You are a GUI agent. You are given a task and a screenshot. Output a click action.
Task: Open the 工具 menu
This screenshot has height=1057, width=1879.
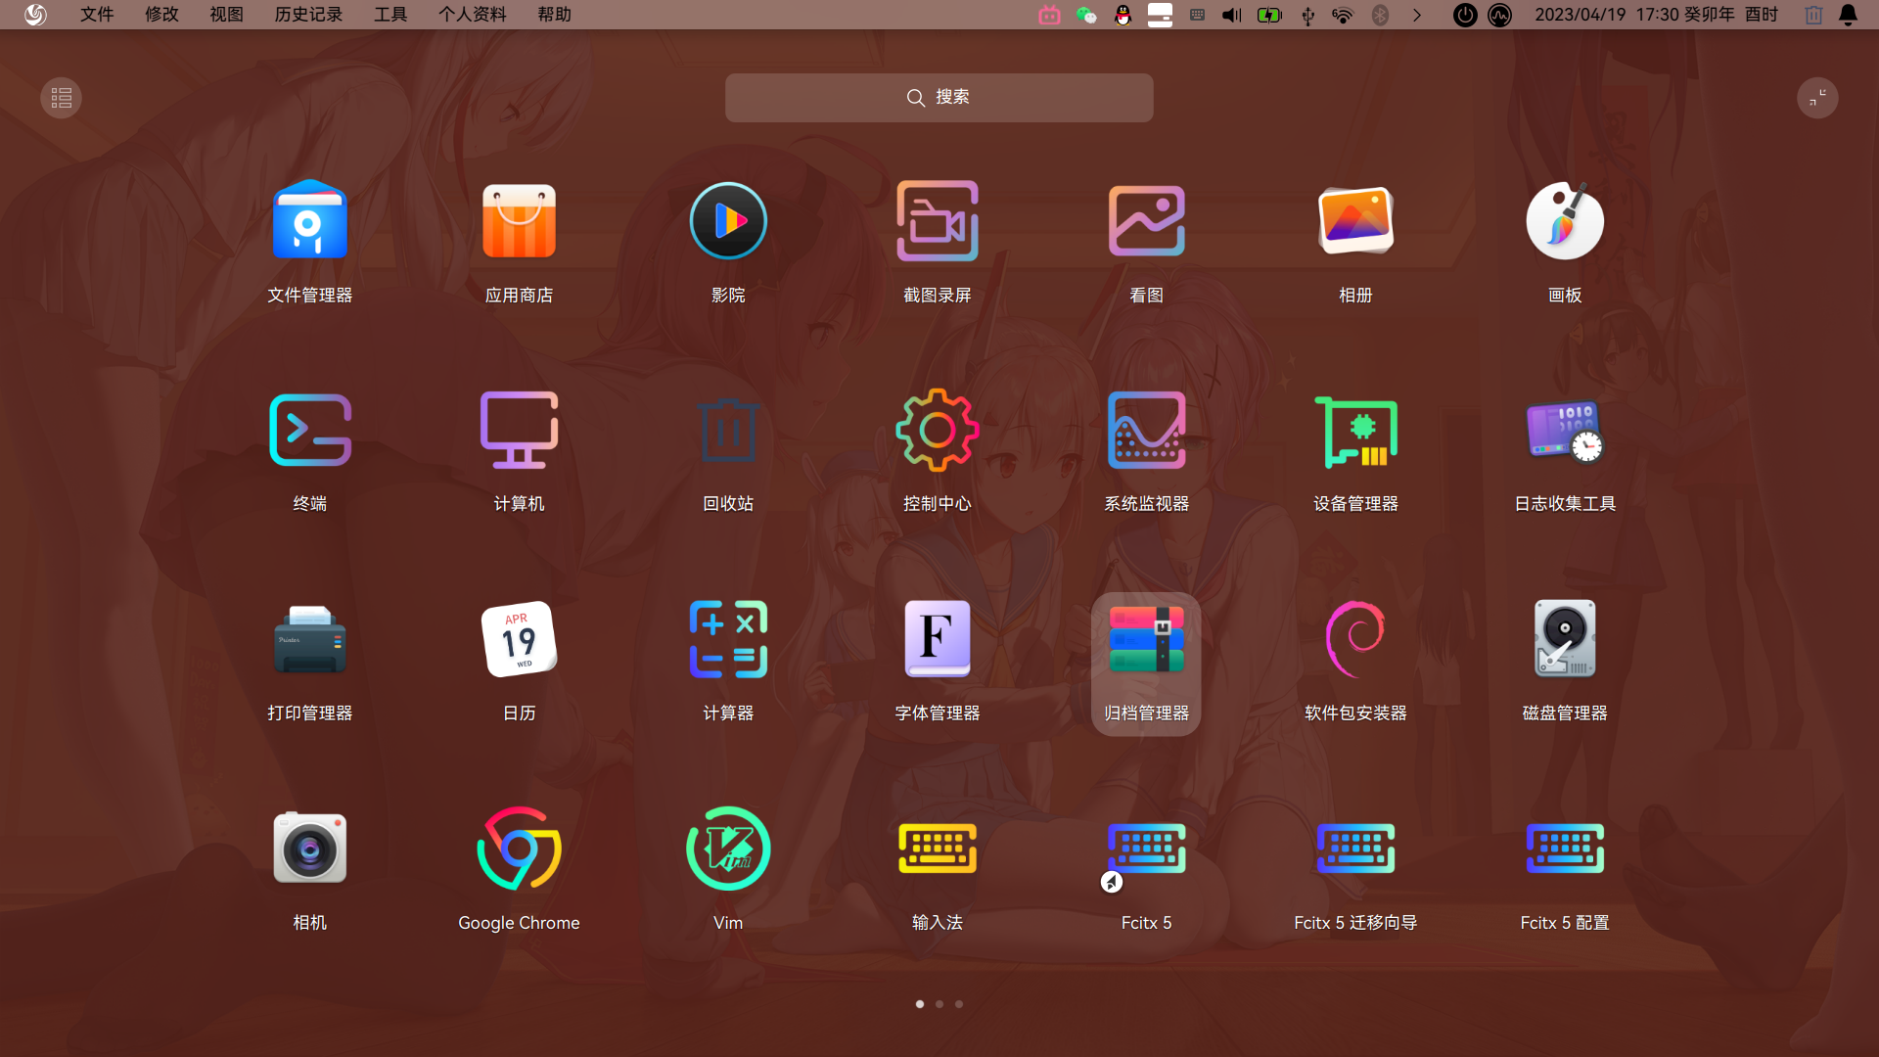(390, 15)
